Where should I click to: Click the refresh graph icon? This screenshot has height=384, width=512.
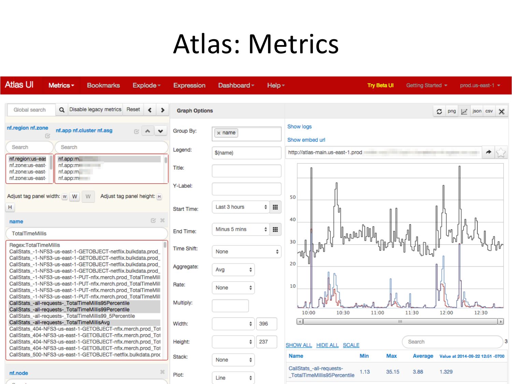(x=439, y=111)
